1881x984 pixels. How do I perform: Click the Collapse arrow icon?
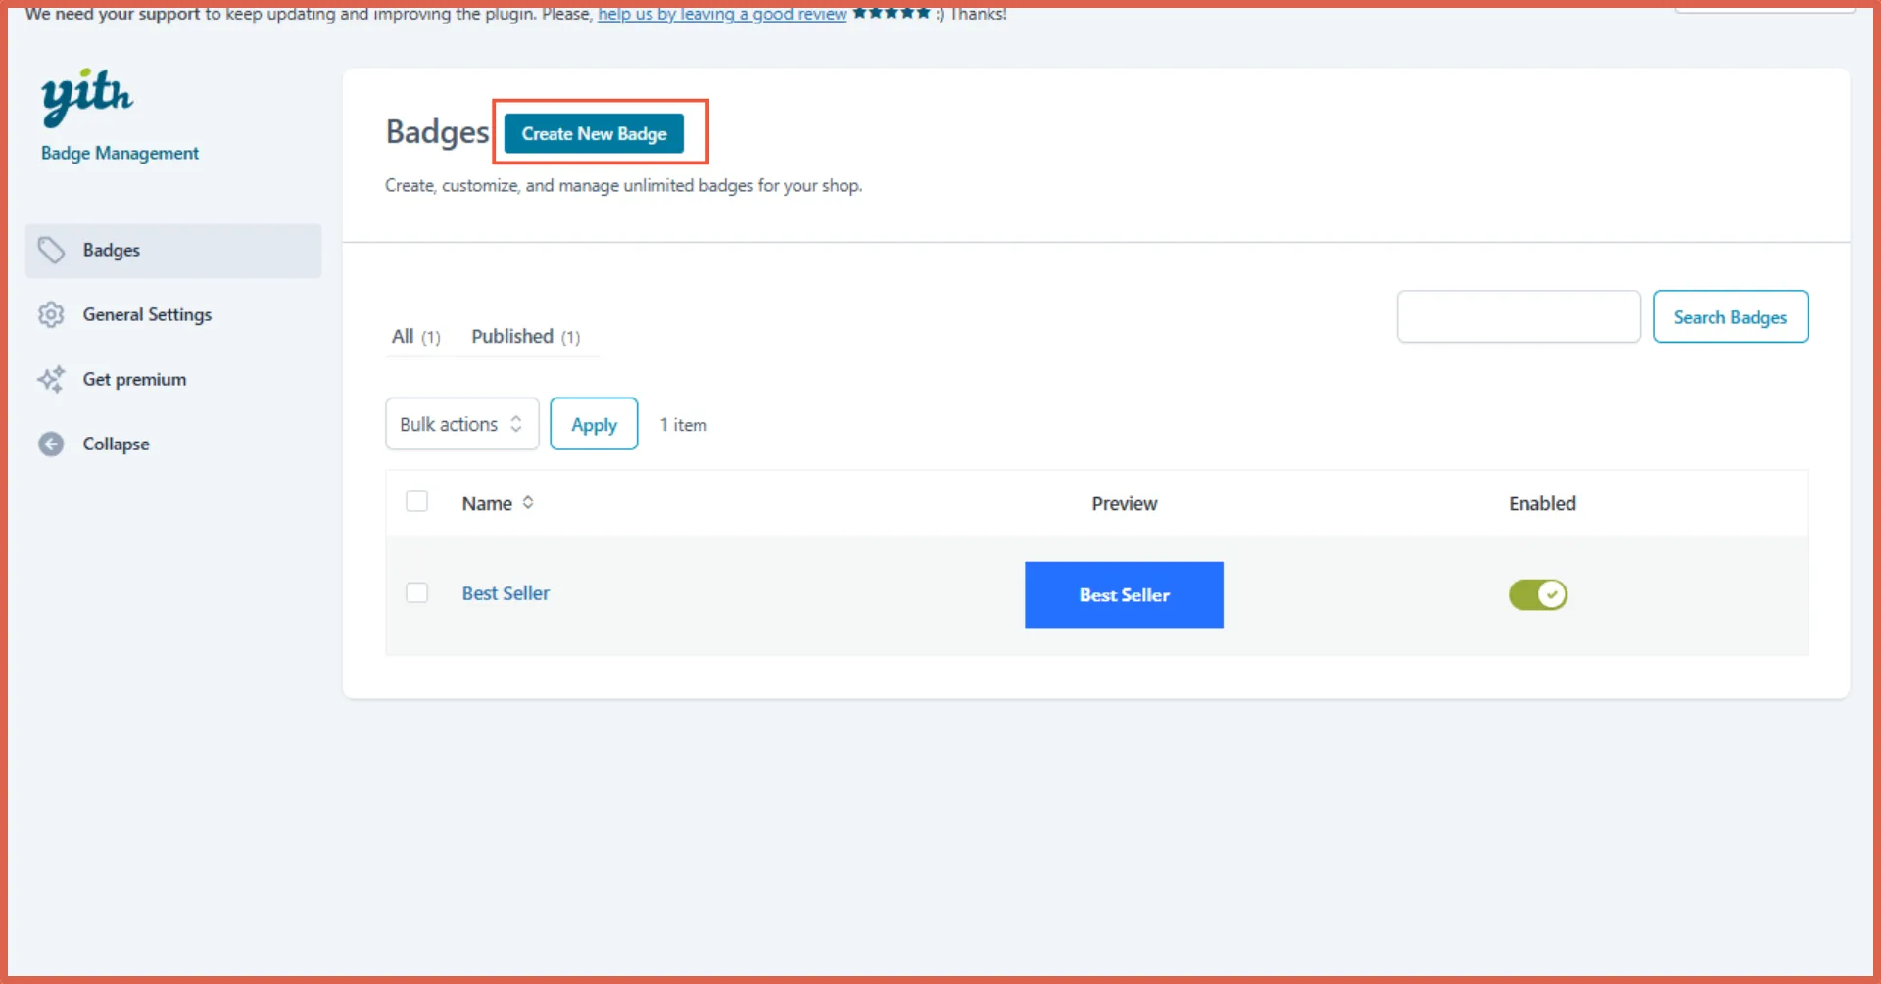coord(51,445)
